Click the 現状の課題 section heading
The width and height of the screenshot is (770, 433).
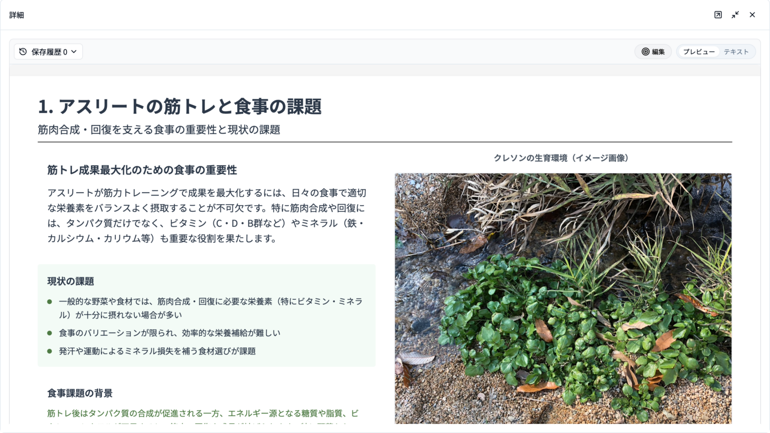(68, 281)
